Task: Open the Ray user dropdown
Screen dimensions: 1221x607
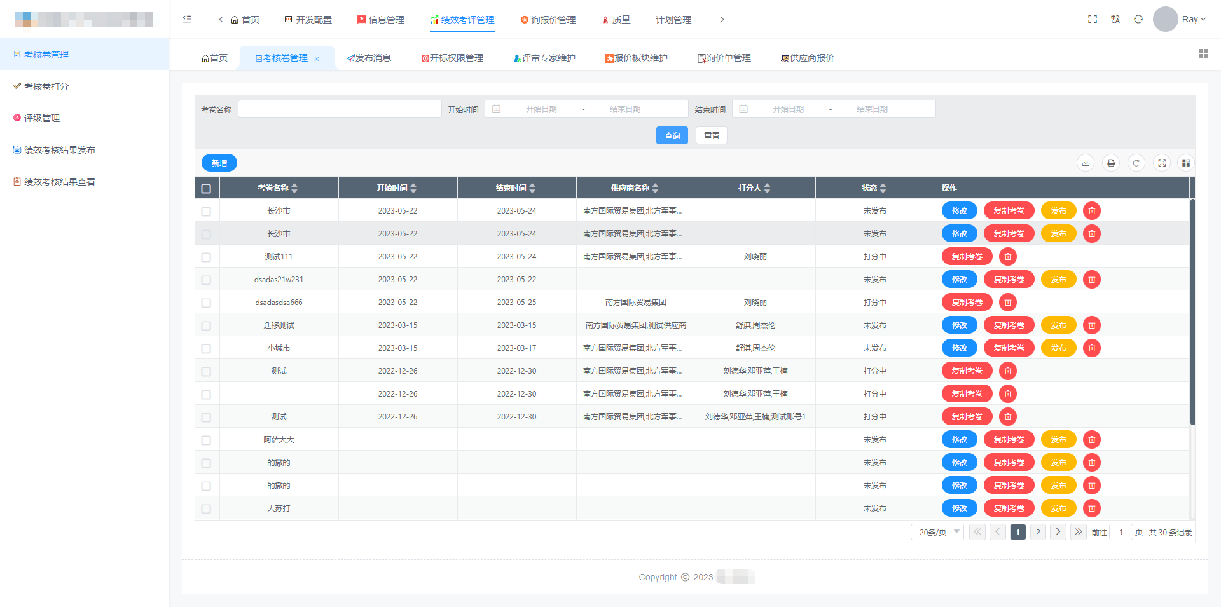Action: click(x=1194, y=19)
